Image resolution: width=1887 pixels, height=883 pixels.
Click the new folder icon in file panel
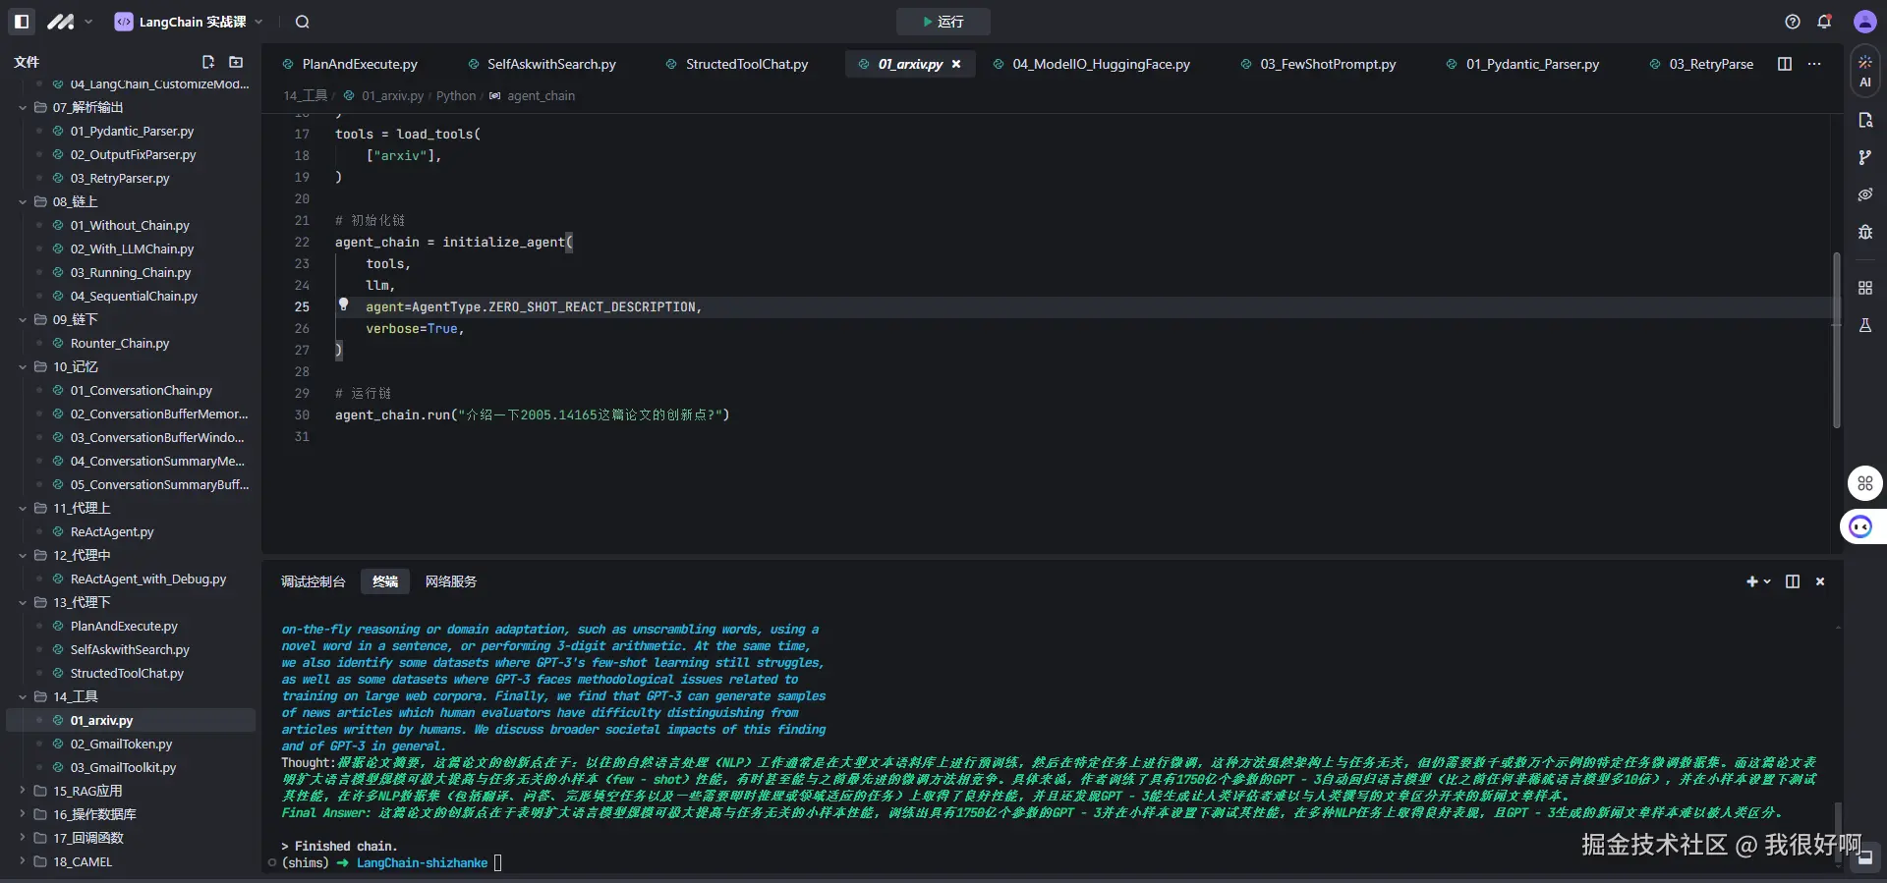point(236,62)
